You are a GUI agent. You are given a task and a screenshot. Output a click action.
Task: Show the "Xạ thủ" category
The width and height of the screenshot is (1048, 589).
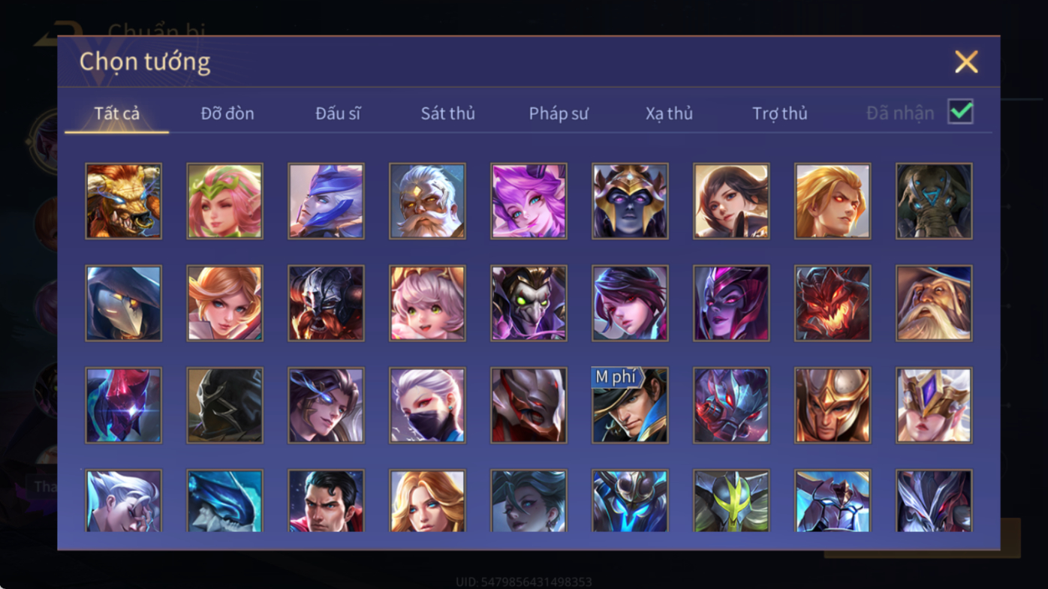point(669,113)
